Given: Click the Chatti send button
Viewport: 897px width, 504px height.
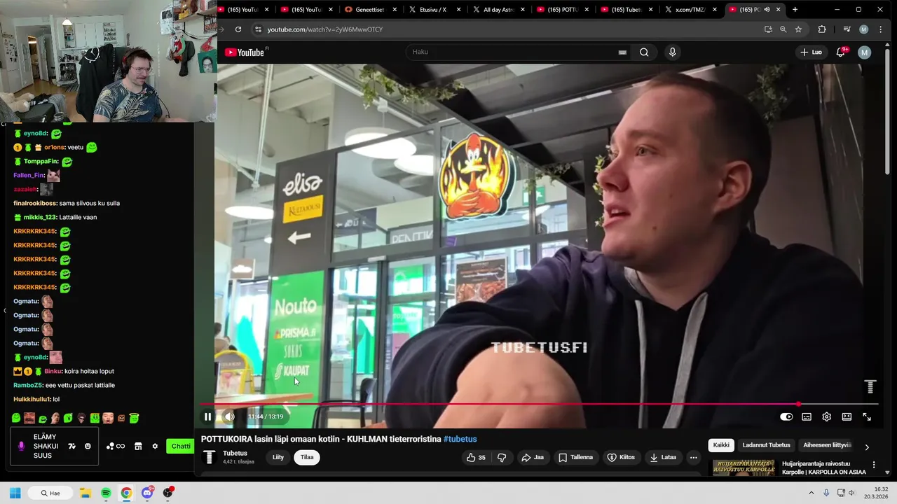Looking at the screenshot, I should (181, 446).
